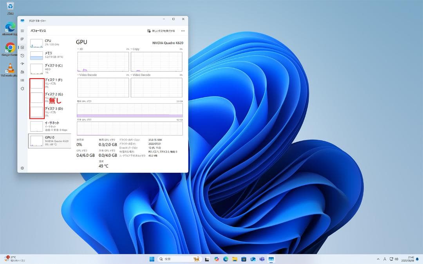Collapse the sidebar with the hamburger menu
Screen dimensions: 423x264
pos(22,31)
